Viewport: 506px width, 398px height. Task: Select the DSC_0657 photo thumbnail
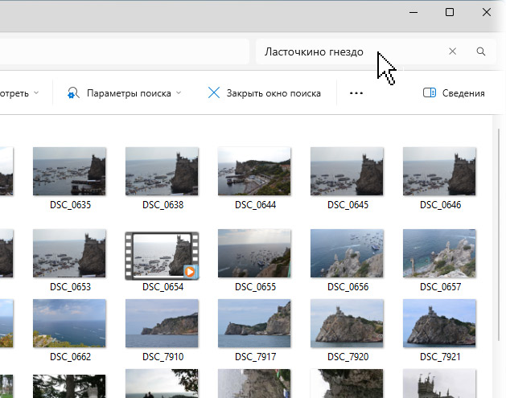tap(439, 253)
